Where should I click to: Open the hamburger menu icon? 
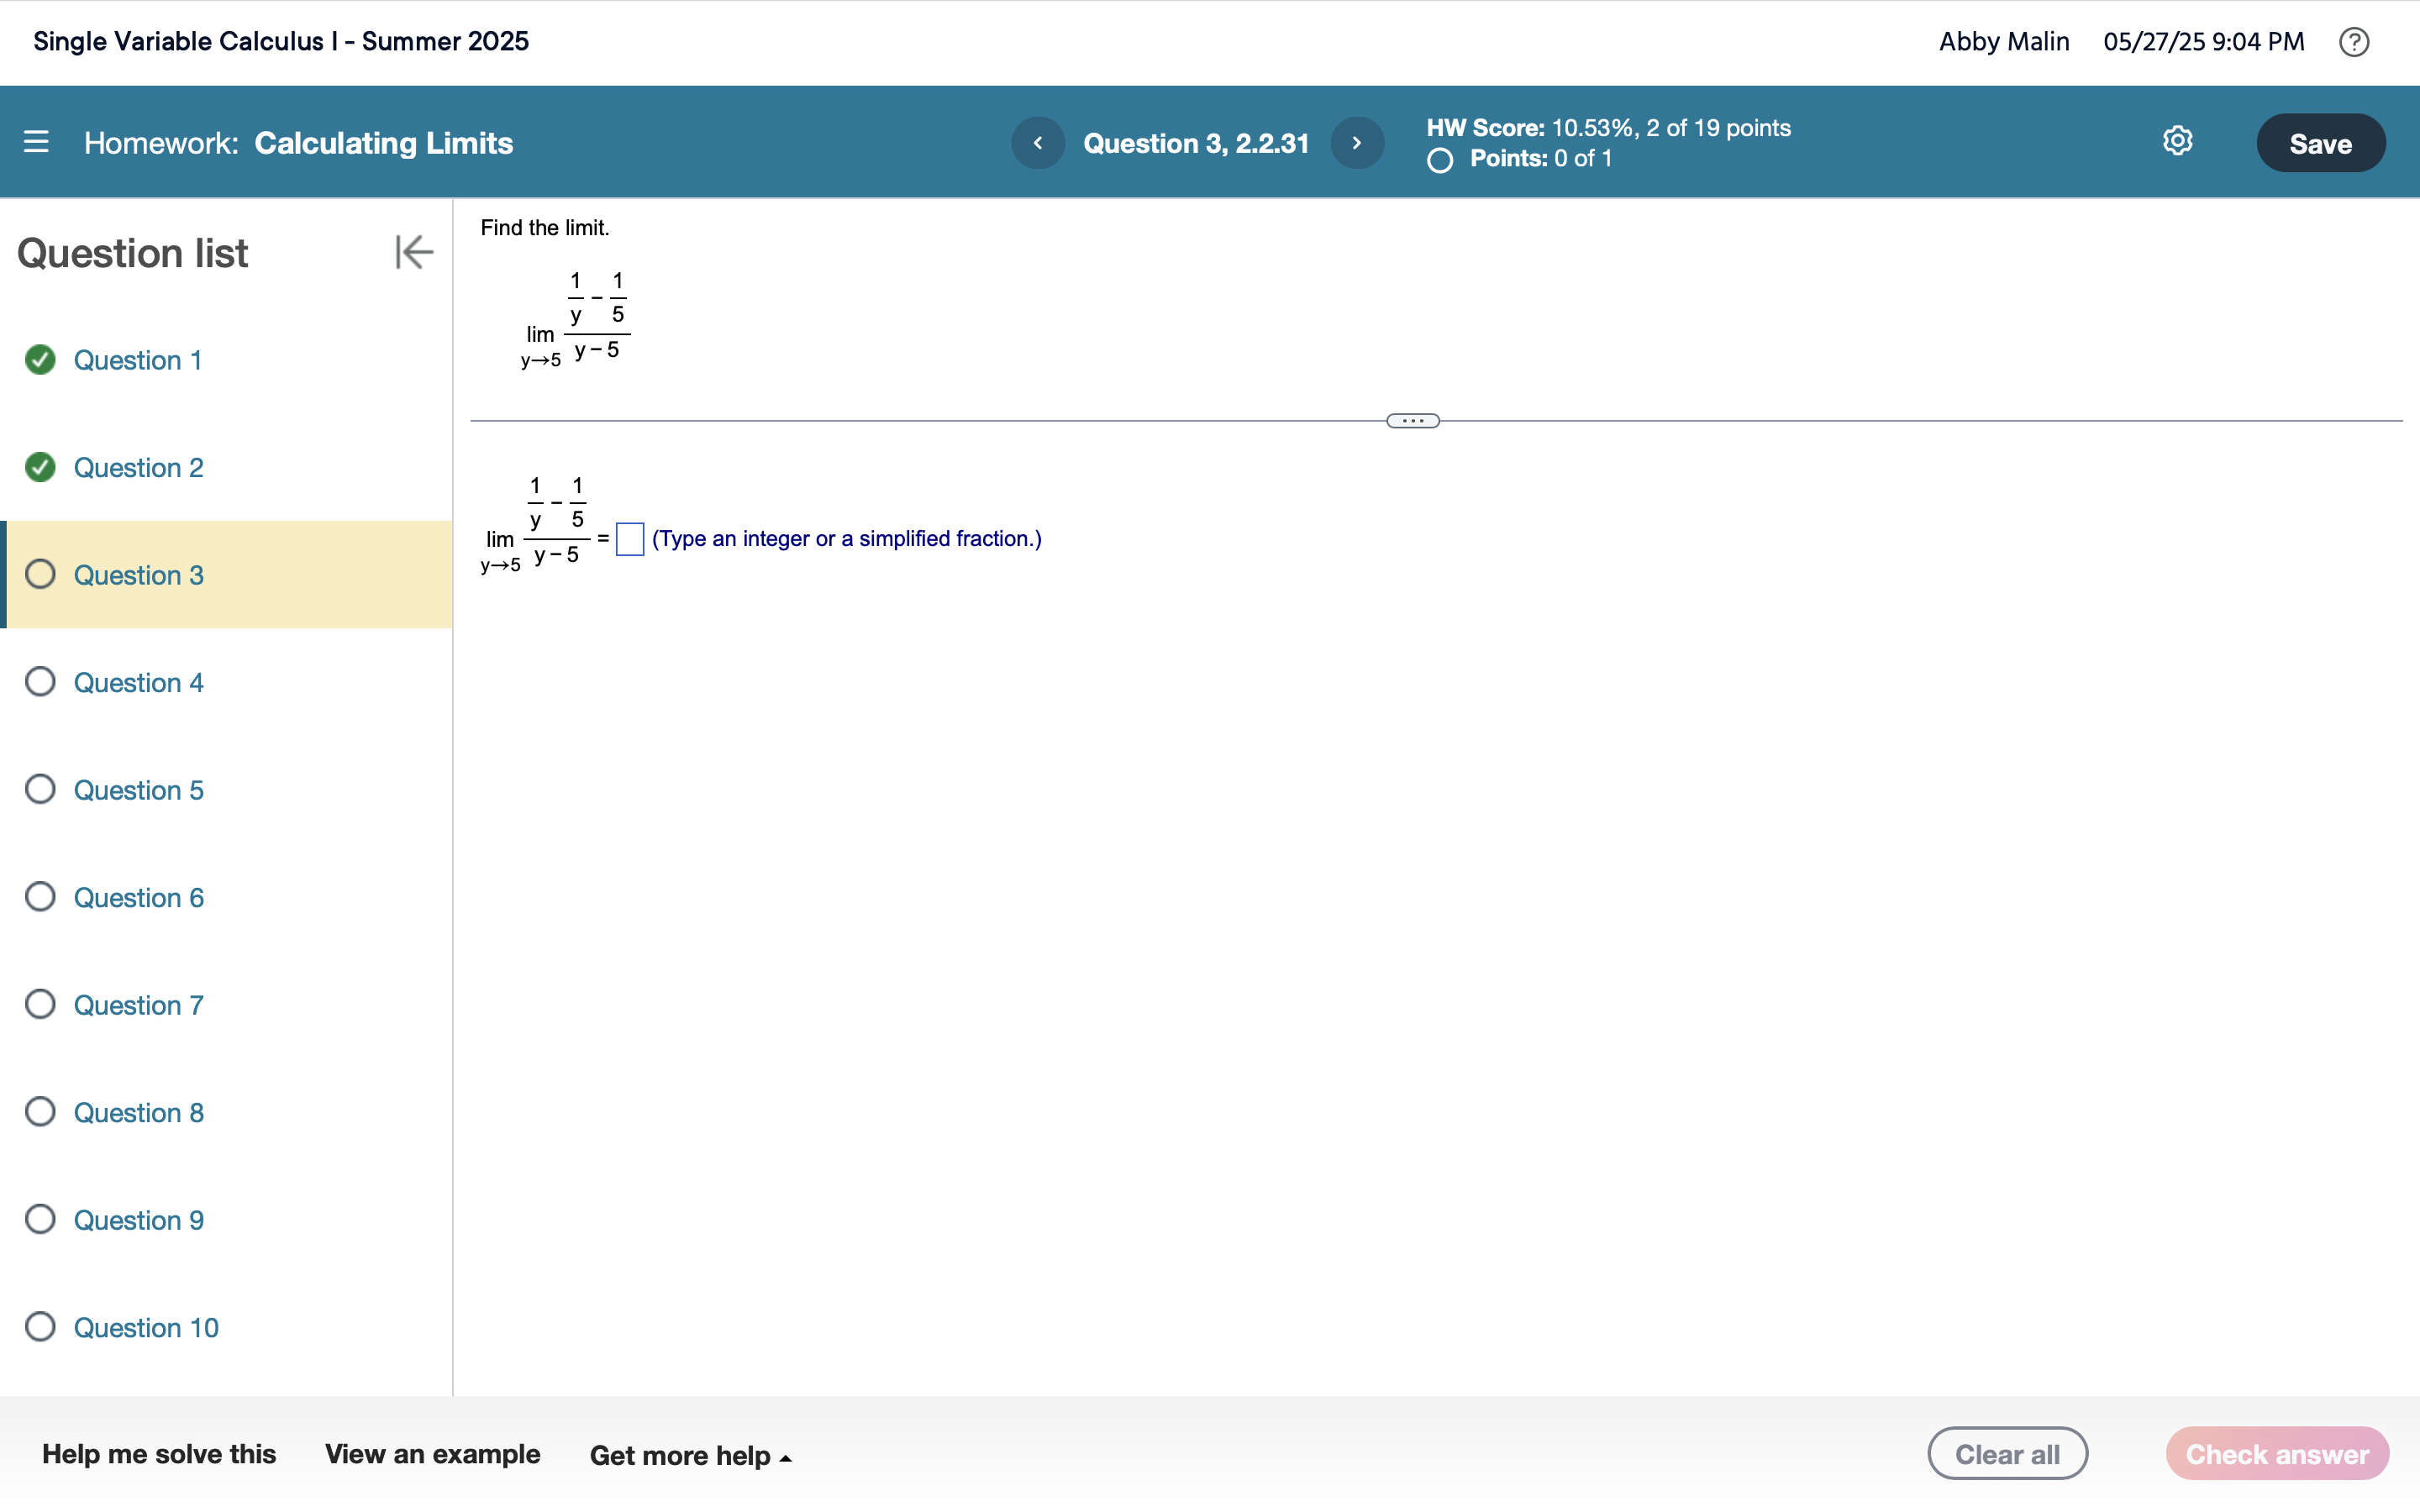click(36, 142)
